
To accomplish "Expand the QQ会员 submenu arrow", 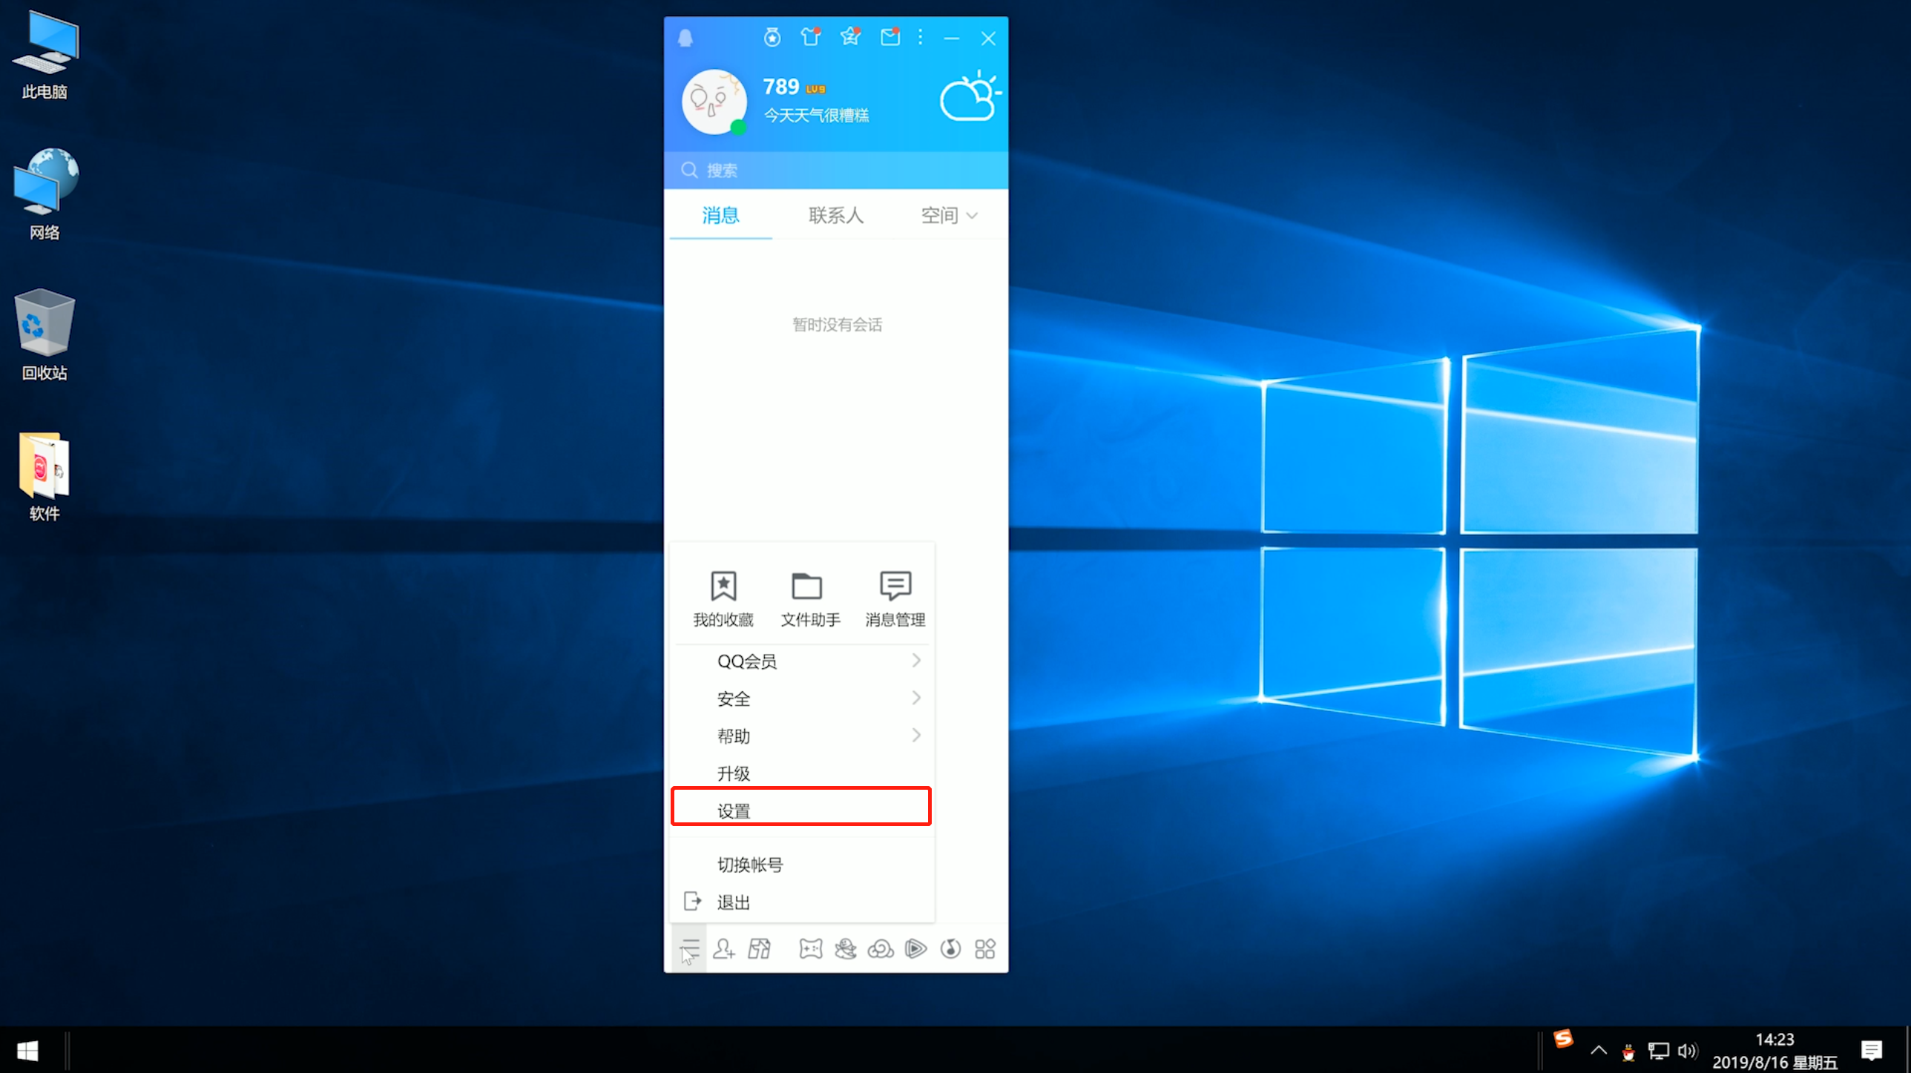I will (916, 661).
